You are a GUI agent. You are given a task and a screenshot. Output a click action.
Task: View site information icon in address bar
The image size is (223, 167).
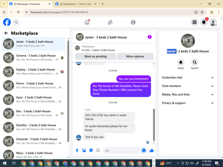pos(26,12)
